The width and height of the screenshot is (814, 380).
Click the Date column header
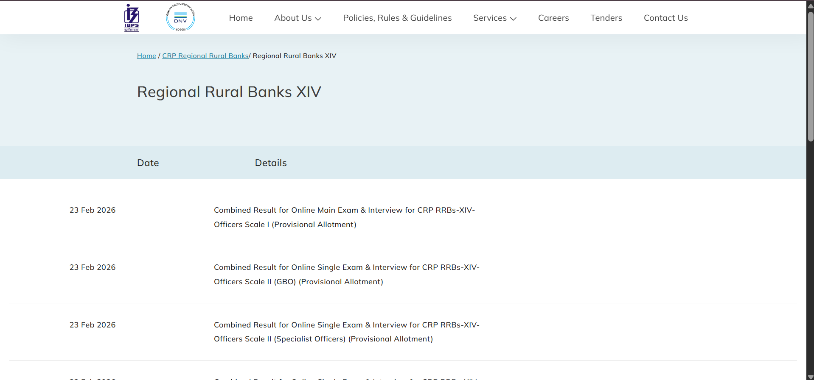[148, 163]
